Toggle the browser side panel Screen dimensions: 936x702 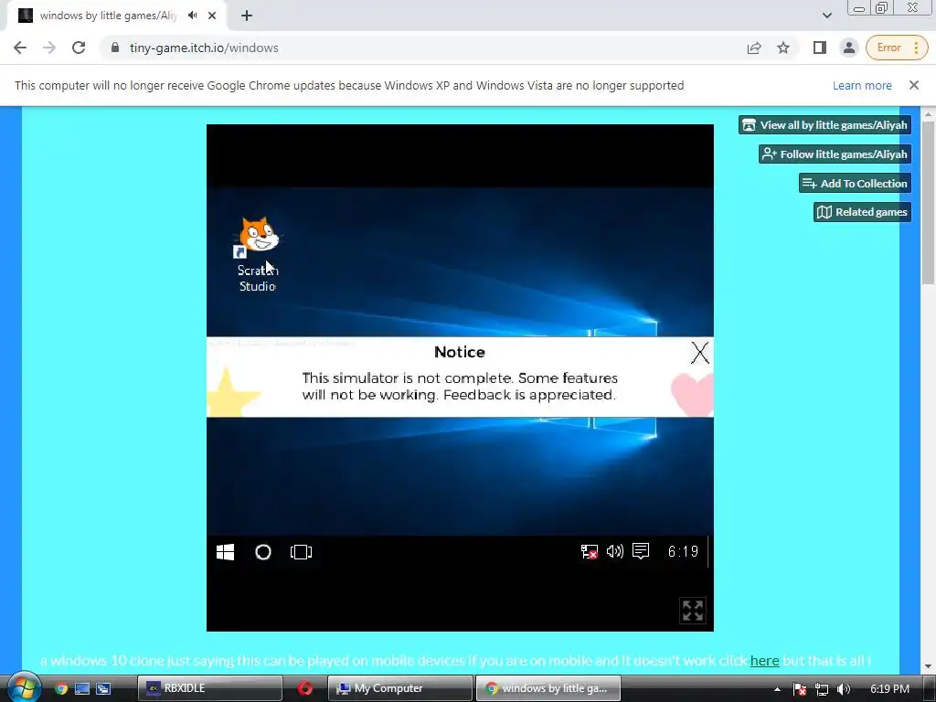point(820,48)
